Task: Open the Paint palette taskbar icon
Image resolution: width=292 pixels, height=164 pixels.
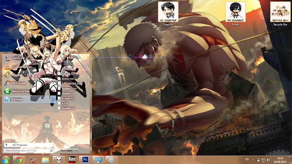Action: (111, 160)
